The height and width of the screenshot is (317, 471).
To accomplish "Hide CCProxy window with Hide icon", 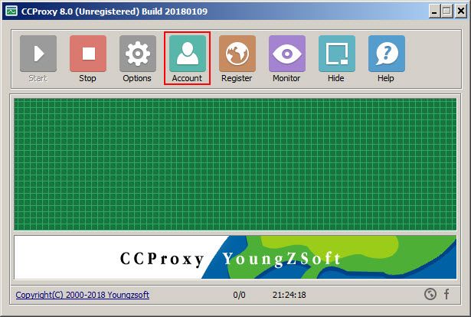I will pyautogui.click(x=336, y=58).
